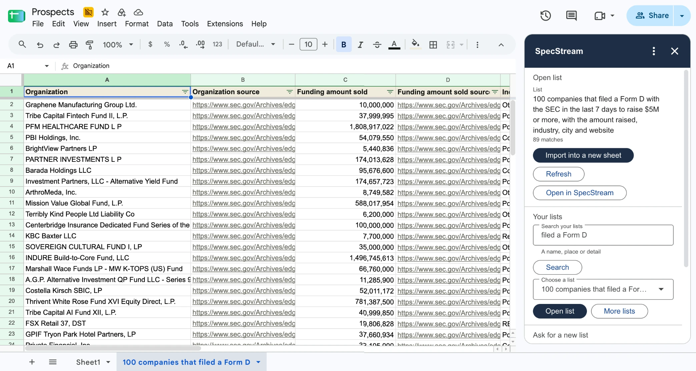Toggle bold formatting button
Viewport: 696px width, 371px height.
tap(344, 44)
